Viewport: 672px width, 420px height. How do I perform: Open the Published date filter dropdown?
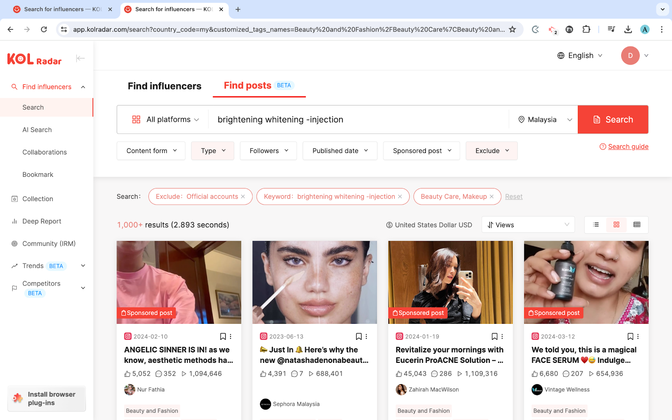tap(340, 151)
